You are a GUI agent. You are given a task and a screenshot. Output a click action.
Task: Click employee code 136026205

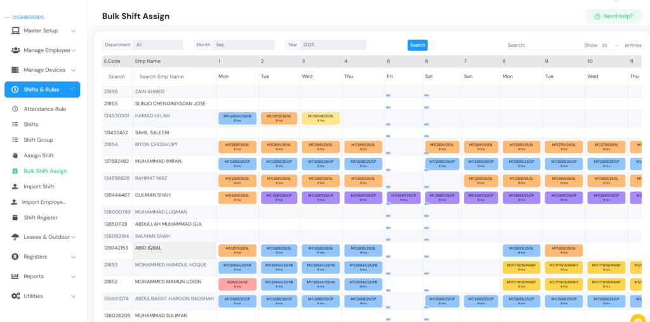pos(117,316)
